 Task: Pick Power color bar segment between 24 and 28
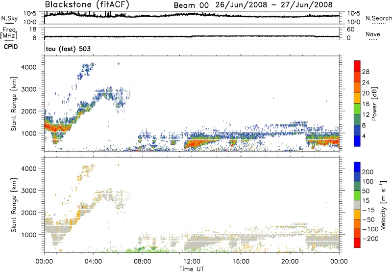(x=357, y=77)
